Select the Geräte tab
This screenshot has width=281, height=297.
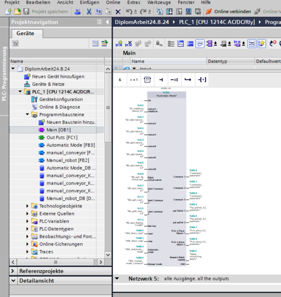click(x=25, y=33)
